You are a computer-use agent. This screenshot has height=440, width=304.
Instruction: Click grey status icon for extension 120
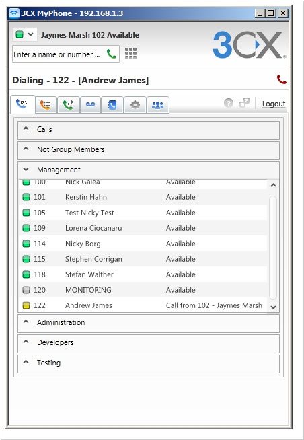point(26,290)
